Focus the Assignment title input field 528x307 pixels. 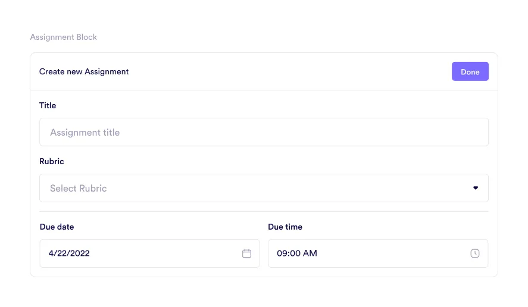[x=263, y=132]
